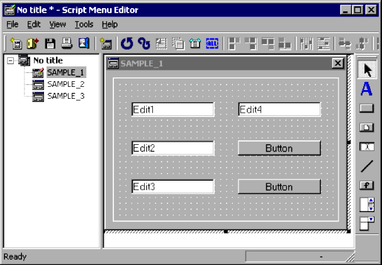This screenshot has width=382, height=265.
Task: Click the new menu window icon
Action: (x=106, y=43)
